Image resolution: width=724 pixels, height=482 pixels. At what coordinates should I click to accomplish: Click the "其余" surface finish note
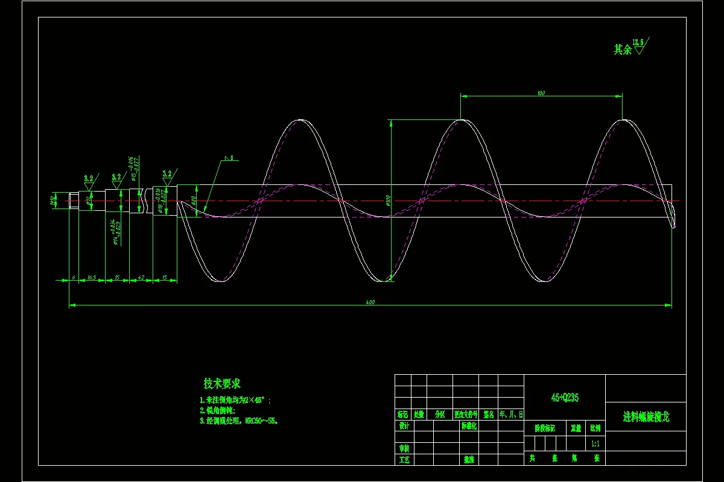point(623,50)
